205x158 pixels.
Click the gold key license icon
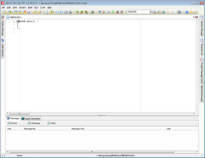[191, 12]
